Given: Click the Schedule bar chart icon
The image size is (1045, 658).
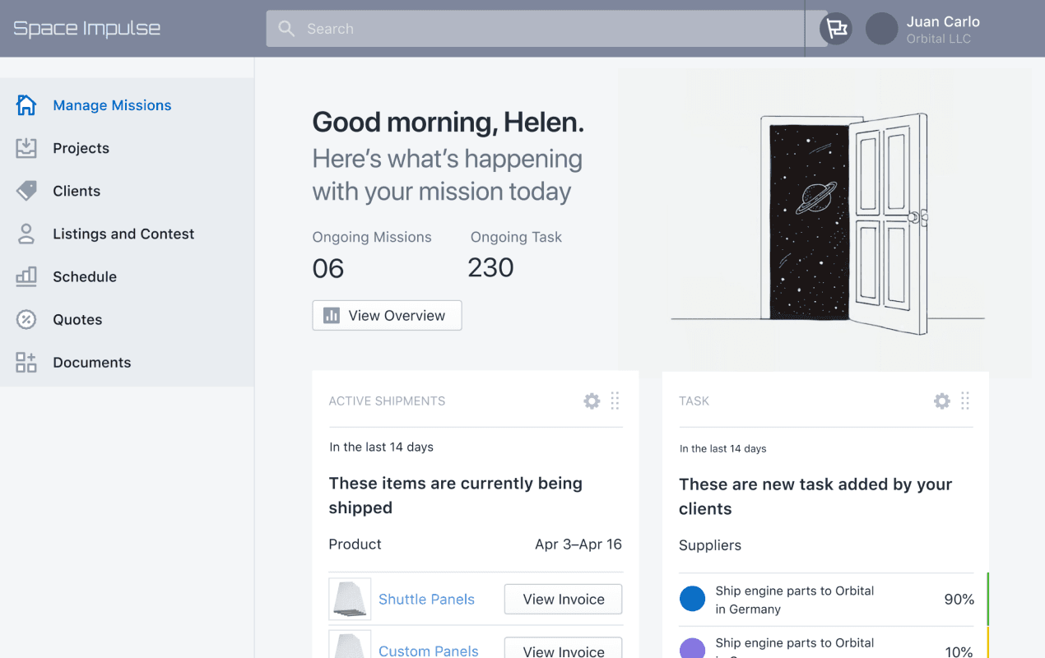Looking at the screenshot, I should click(26, 276).
